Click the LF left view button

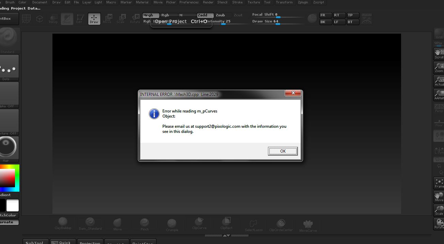339,22
